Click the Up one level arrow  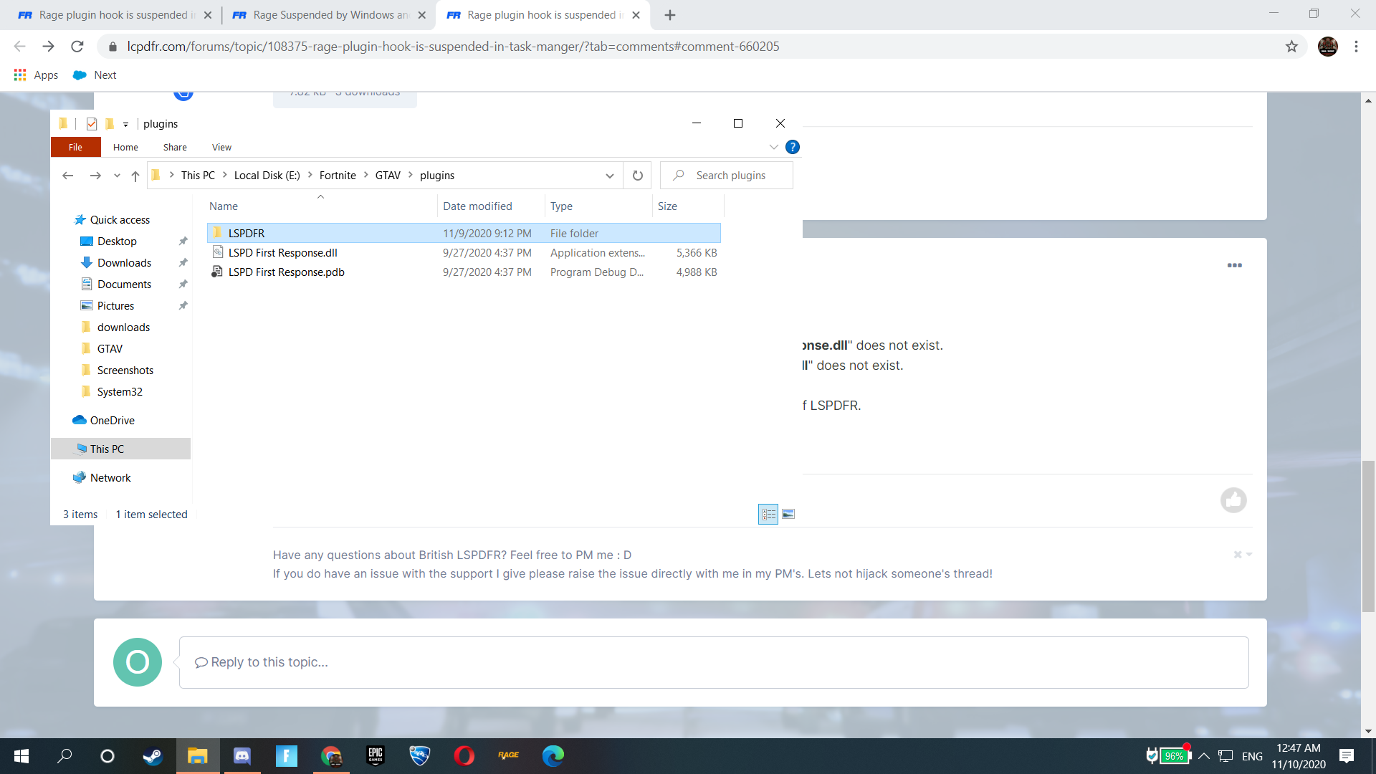pos(135,176)
